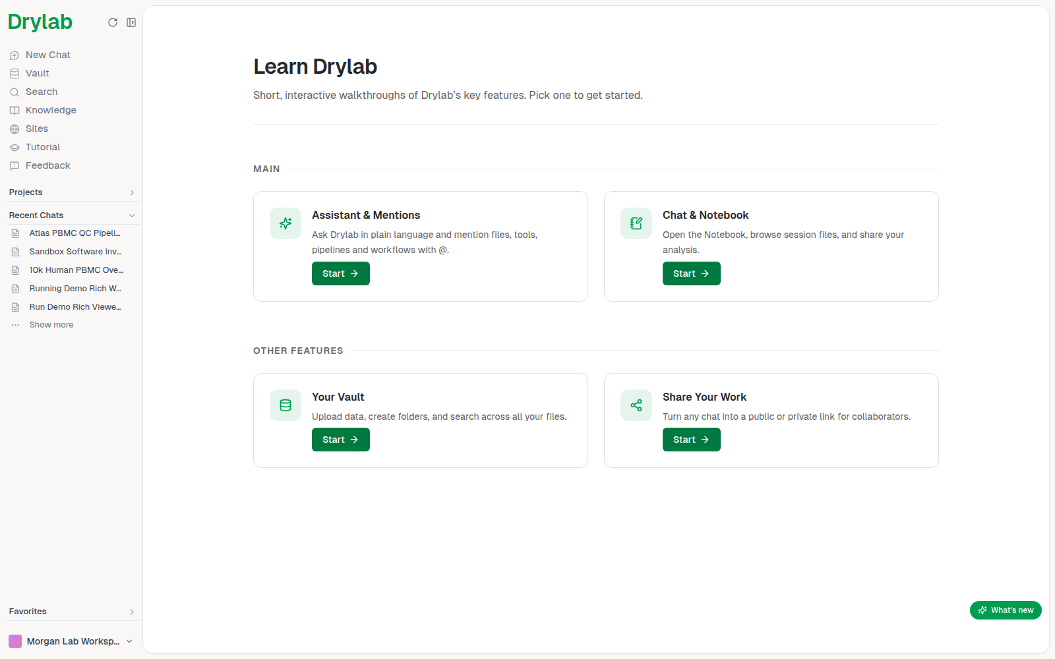The height and width of the screenshot is (659, 1055).
Task: Click the Tutorial graduation cap icon
Action: 15,148
